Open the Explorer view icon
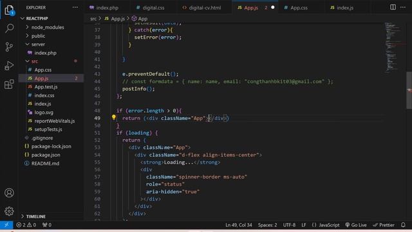Screen dimensions: 412x232 9,10
